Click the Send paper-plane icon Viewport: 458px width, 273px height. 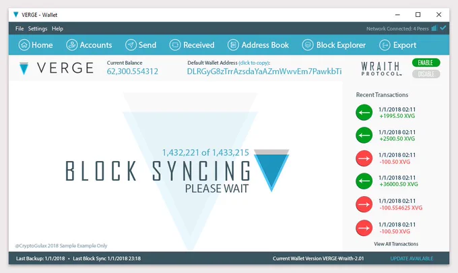[x=131, y=45]
